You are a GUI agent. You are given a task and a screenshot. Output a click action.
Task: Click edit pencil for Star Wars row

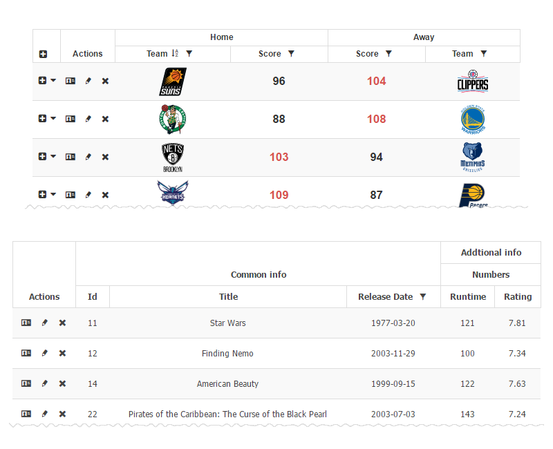44,323
